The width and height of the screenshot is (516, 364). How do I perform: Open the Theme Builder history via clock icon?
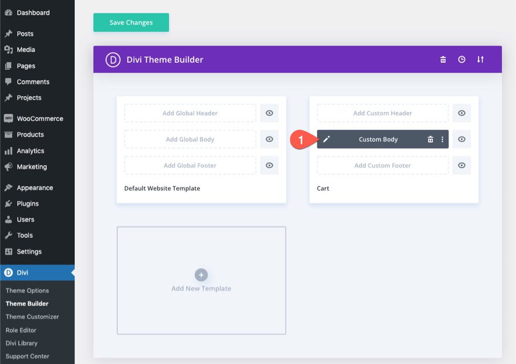(461, 59)
